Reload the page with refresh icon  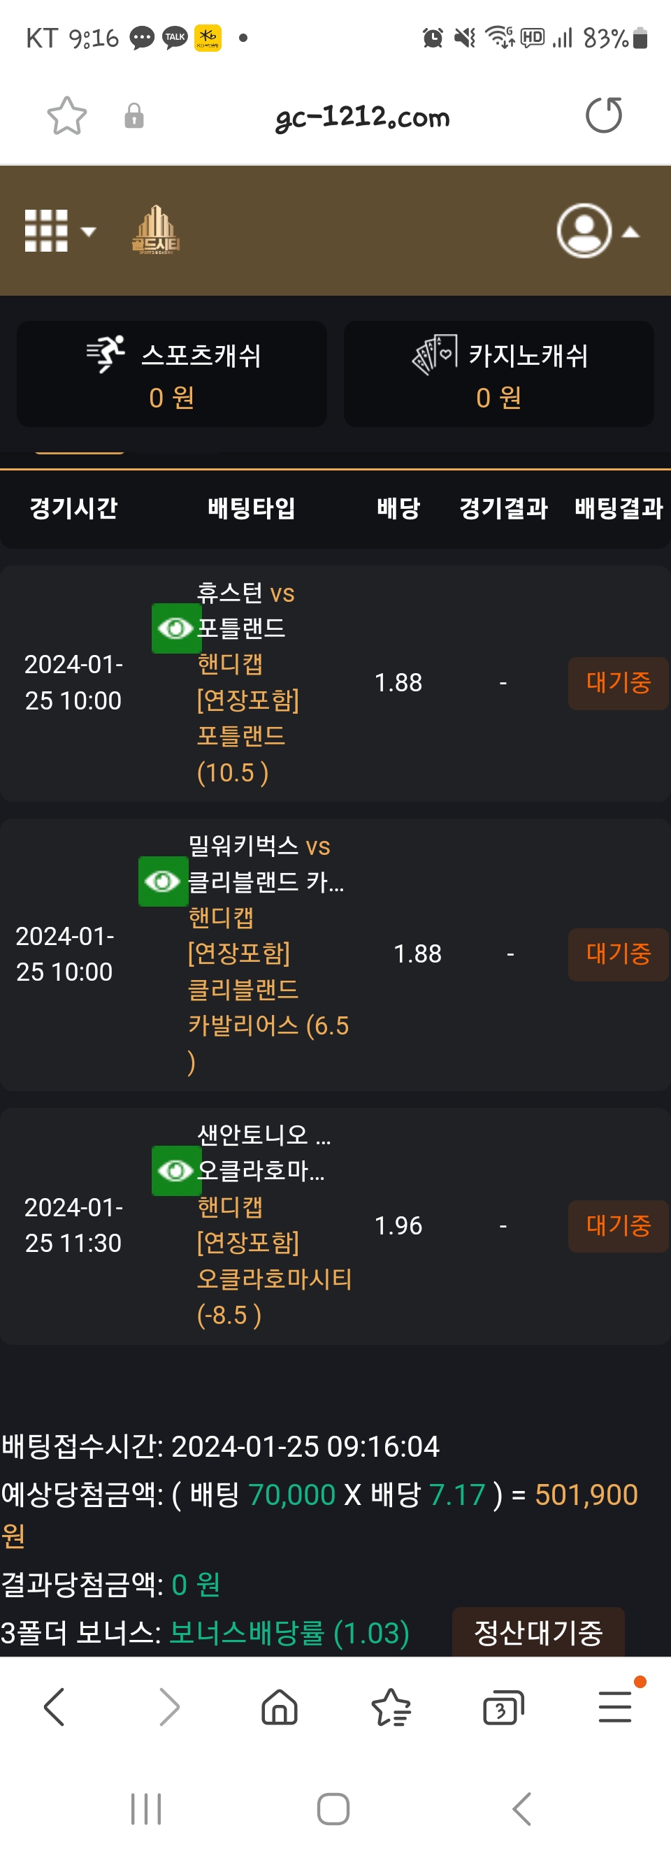tap(603, 115)
